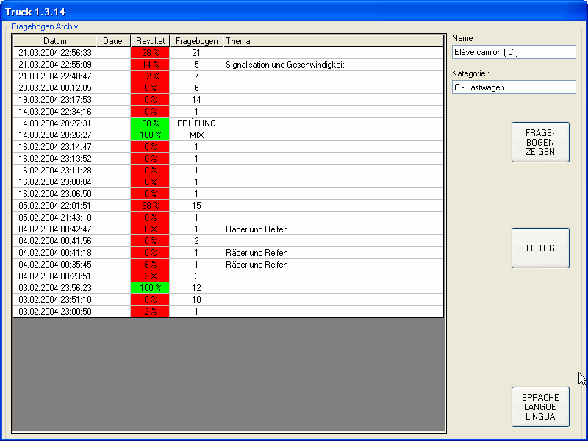Click the row dated 20.03.2004 00:12:05
This screenshot has width=588, height=441.
(55, 88)
